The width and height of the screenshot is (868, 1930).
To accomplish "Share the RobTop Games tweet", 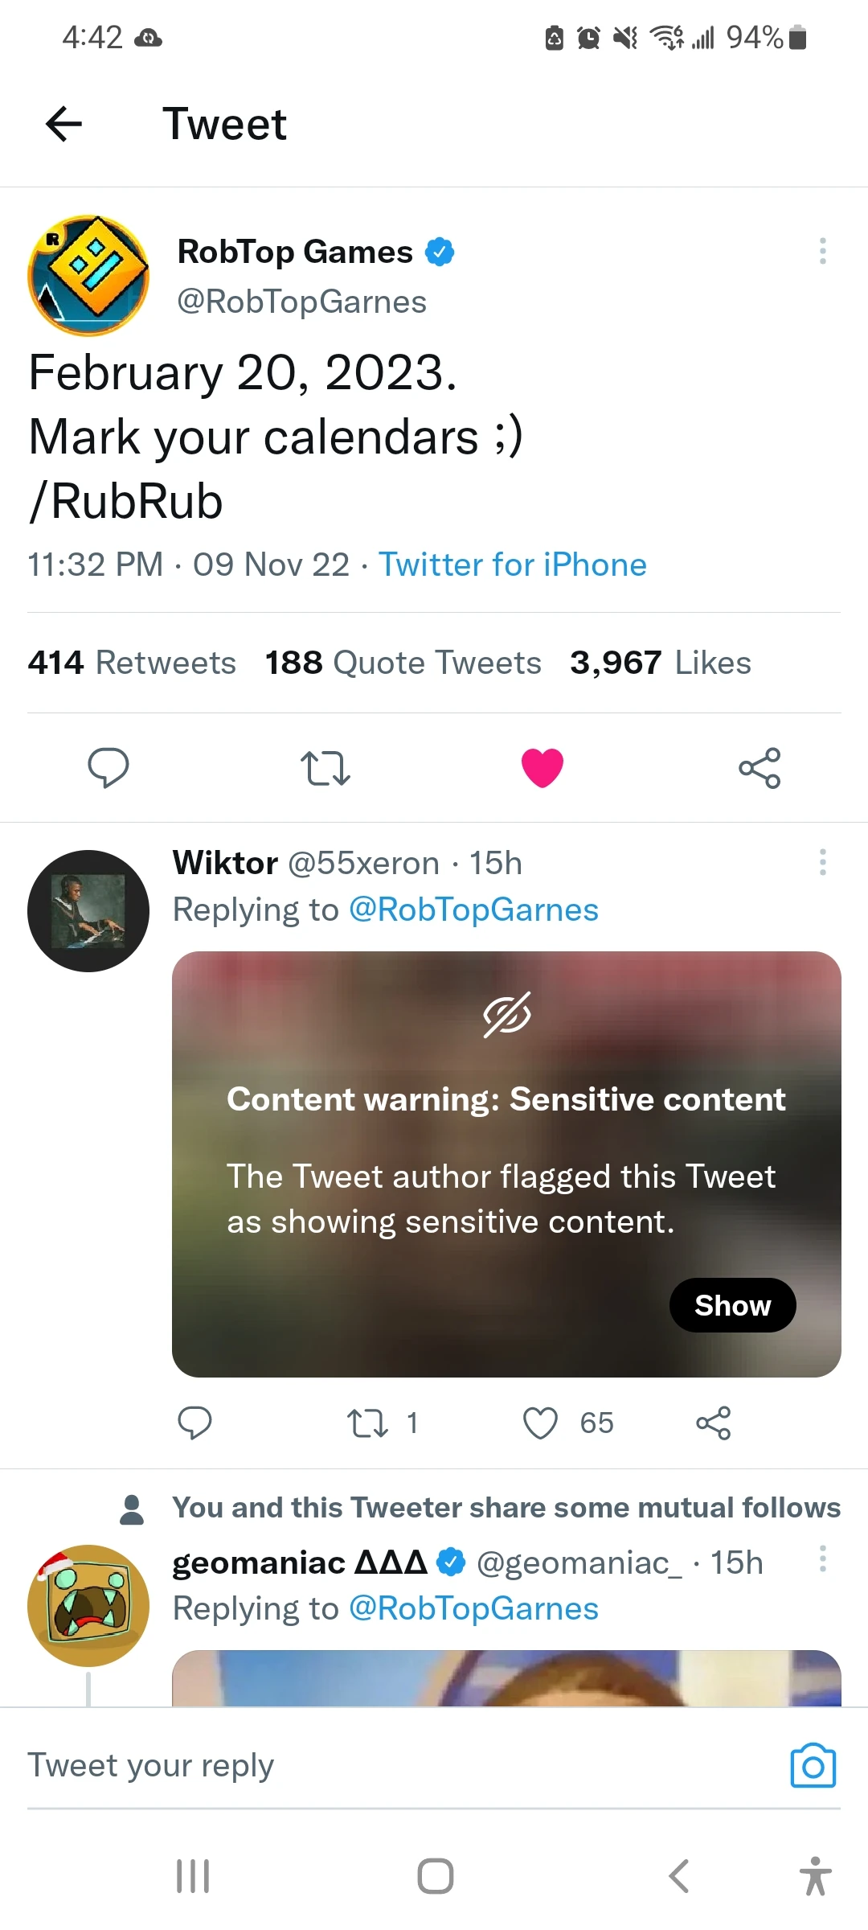I will (759, 767).
